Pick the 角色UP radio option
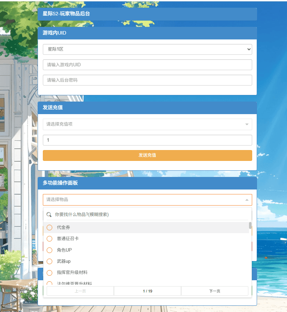Viewport: 287px width, 312px height. [49, 250]
